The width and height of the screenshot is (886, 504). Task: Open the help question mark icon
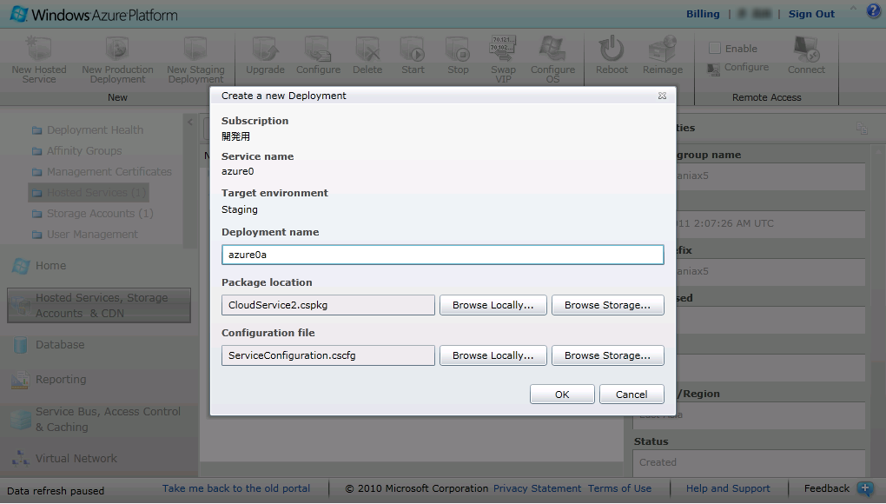coord(874,12)
